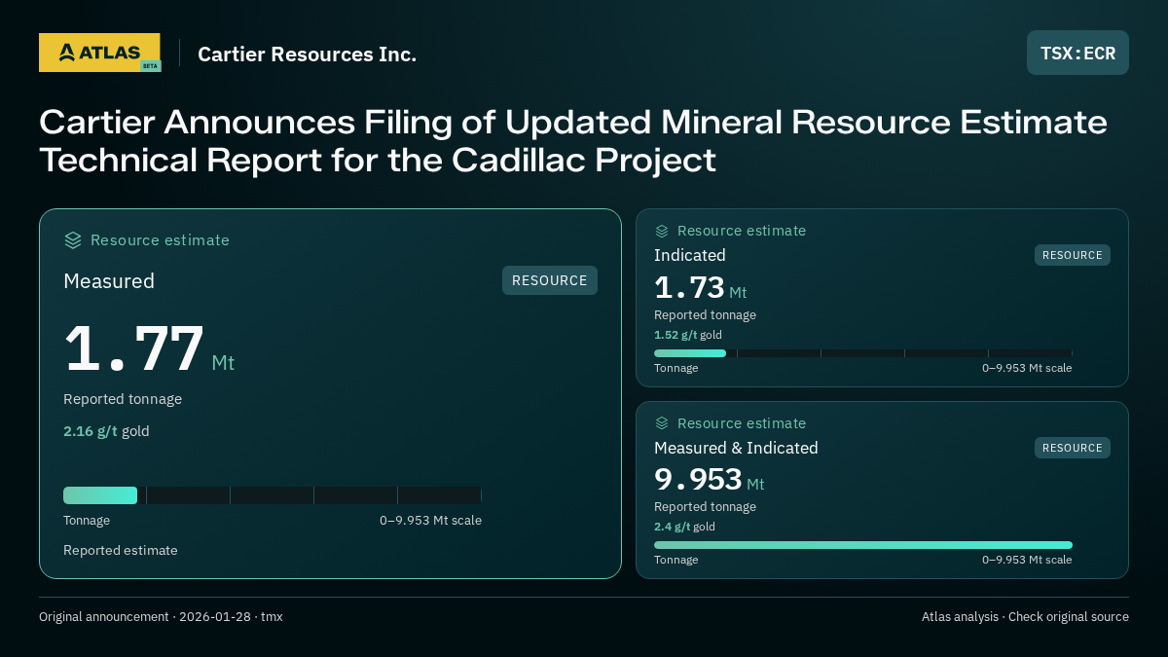Click the 2.4 g/t gold grade
This screenshot has height=657, width=1168.
[x=684, y=527]
